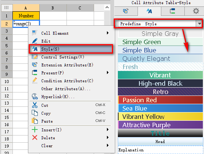Click the Style AA icon in context menu

click(x=35, y=49)
